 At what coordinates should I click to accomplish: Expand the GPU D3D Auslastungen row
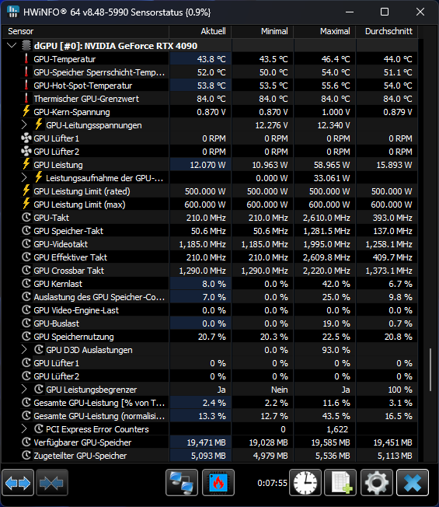[x=24, y=349]
